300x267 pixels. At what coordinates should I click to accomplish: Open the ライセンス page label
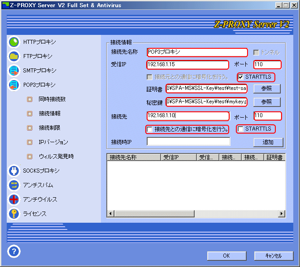point(35,214)
